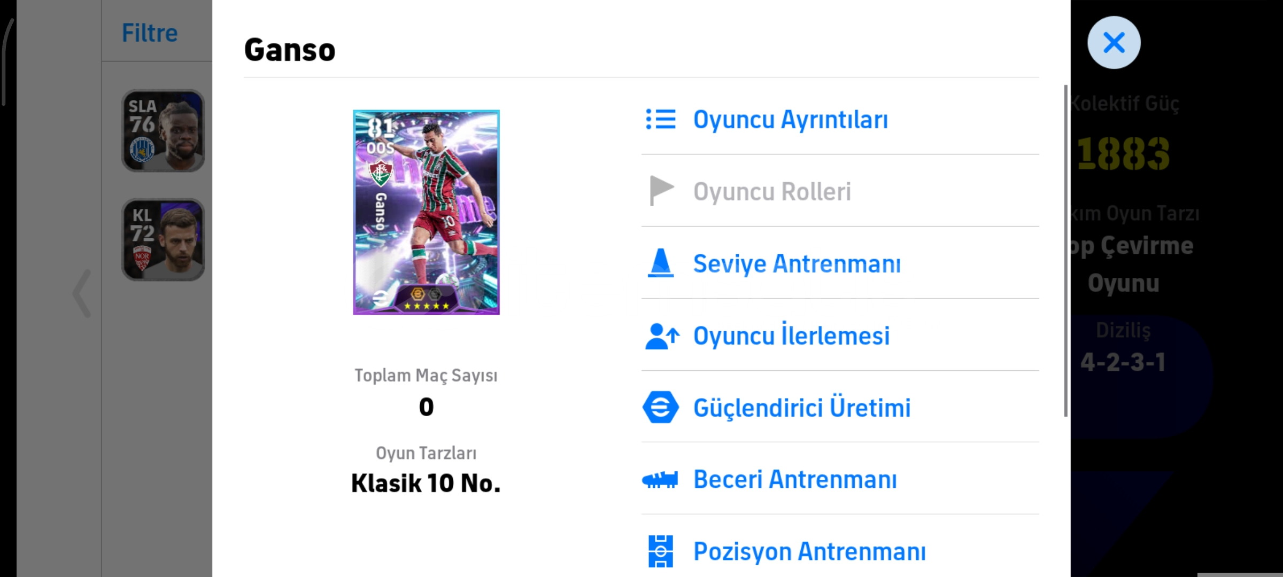Click the left back chevron arrow
This screenshot has width=1283, height=577.
coord(82,293)
